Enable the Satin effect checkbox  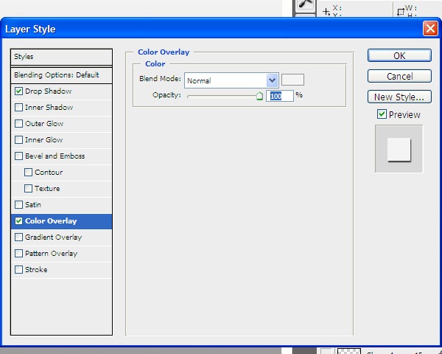18,205
